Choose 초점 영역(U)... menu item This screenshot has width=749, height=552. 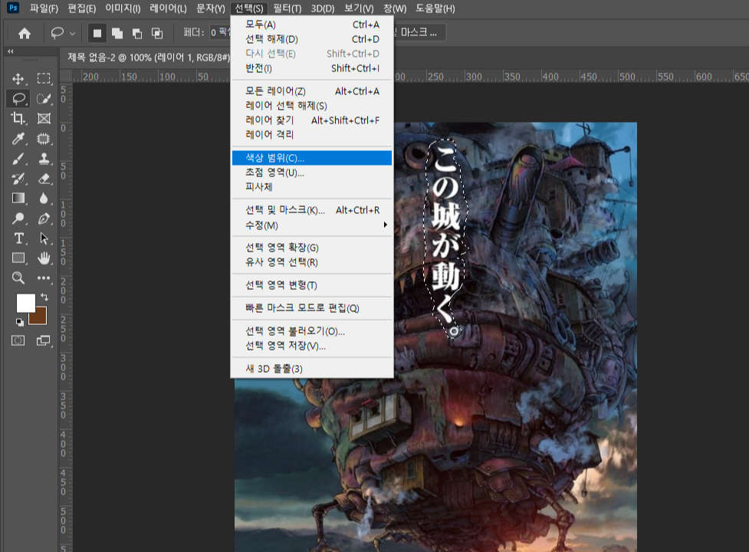pyautogui.click(x=312, y=172)
